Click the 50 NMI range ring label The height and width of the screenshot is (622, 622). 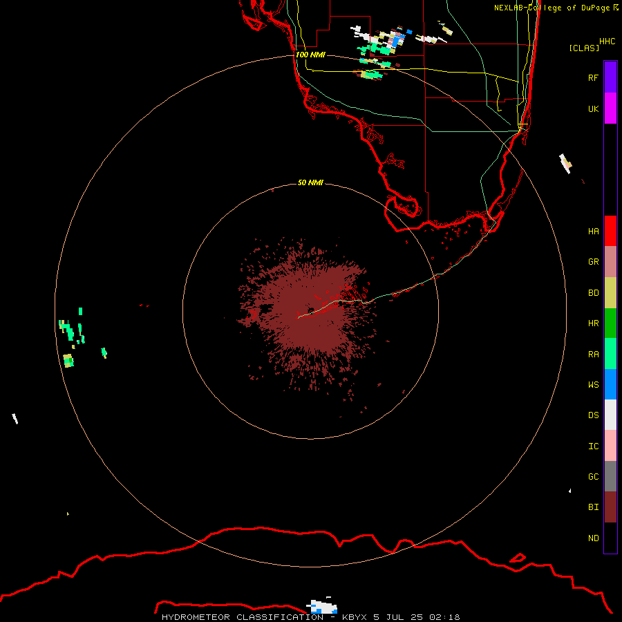(310, 182)
